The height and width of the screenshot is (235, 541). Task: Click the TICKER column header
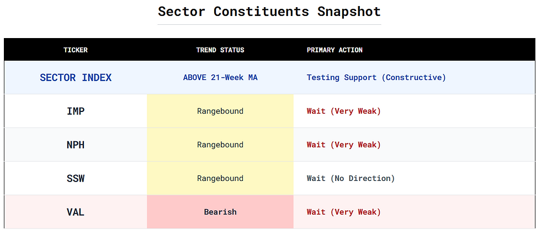coord(76,50)
